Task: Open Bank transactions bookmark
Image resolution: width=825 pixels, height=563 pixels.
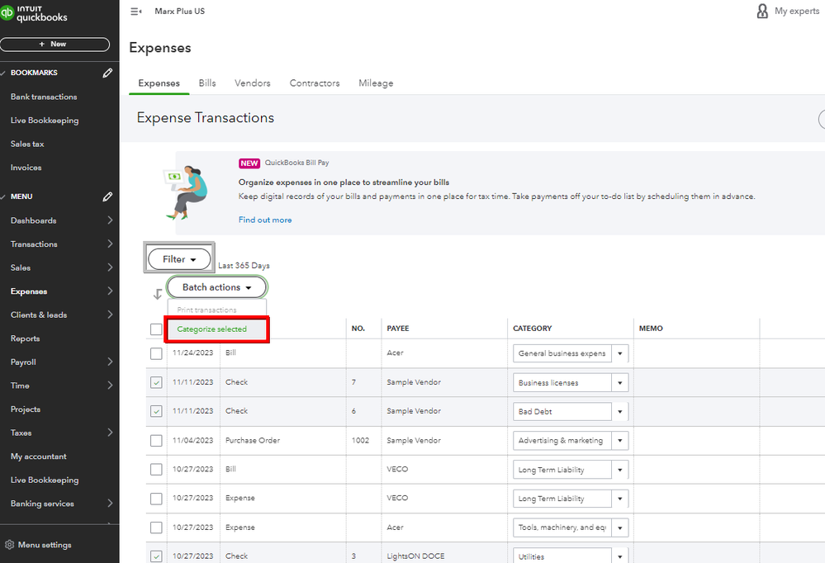Action: (x=44, y=97)
